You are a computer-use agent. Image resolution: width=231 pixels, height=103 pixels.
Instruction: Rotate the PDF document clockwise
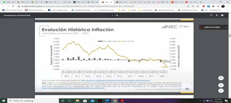point(211,15)
